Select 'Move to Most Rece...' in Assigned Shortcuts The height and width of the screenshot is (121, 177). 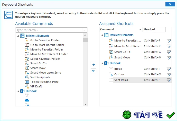tap(128, 46)
